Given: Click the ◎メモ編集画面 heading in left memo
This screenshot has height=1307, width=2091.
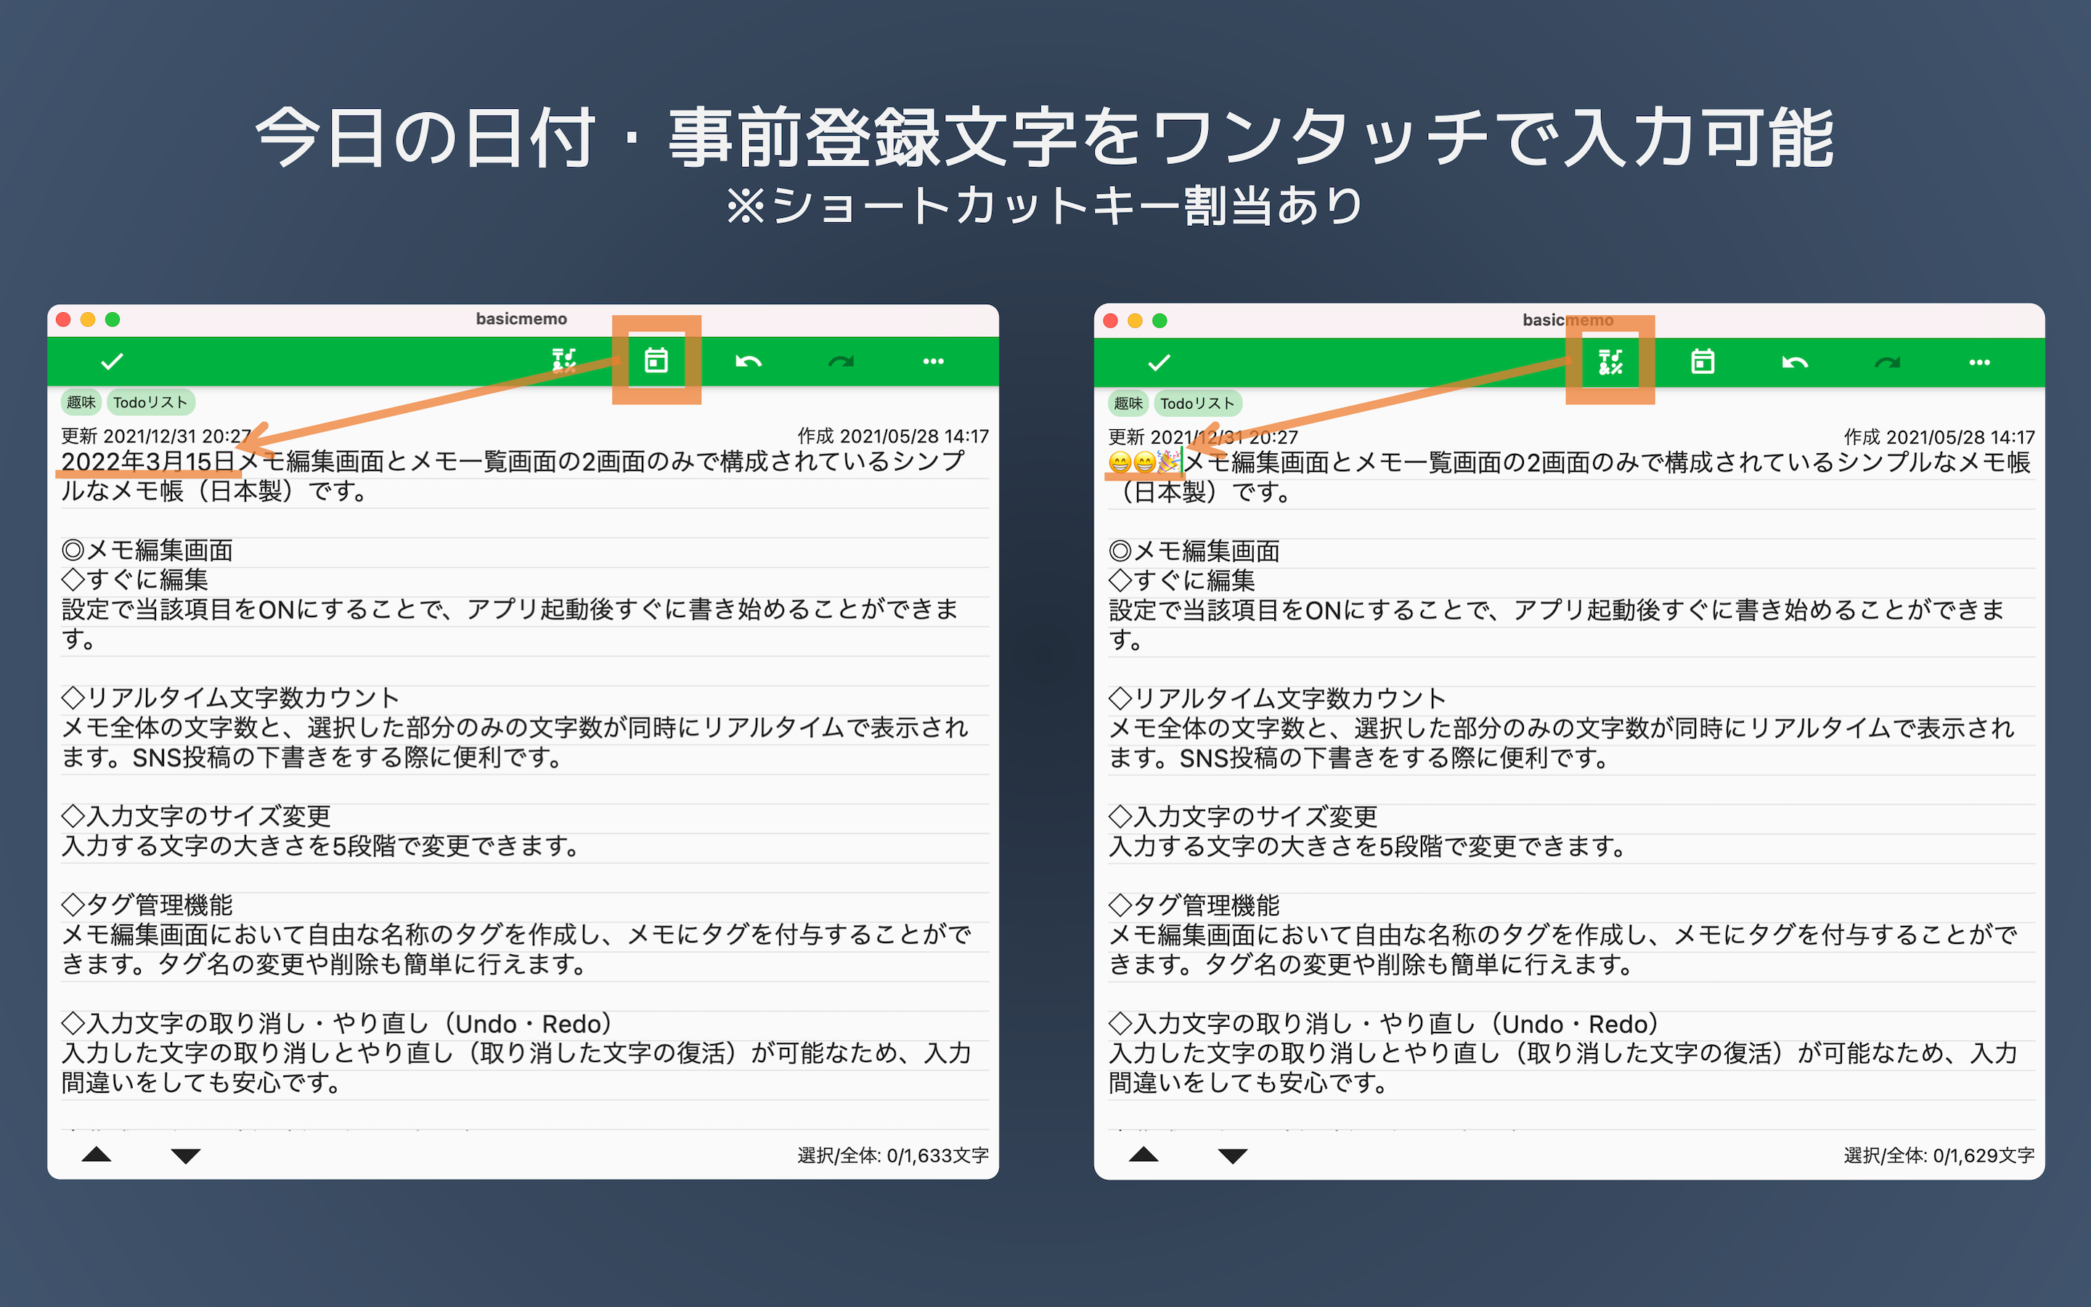Looking at the screenshot, I should pos(147,550).
